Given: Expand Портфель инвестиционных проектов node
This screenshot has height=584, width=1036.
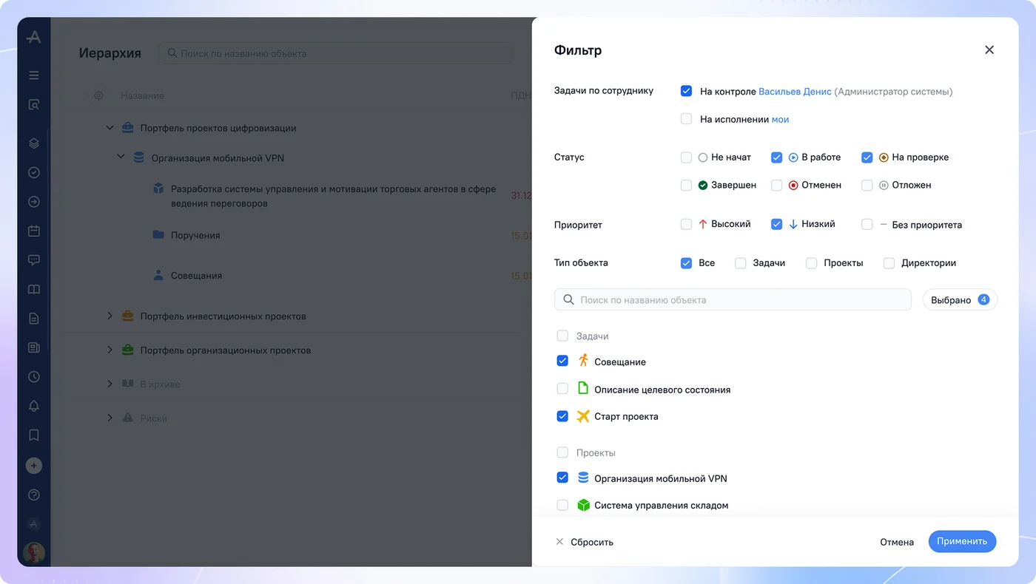Looking at the screenshot, I should click(110, 316).
